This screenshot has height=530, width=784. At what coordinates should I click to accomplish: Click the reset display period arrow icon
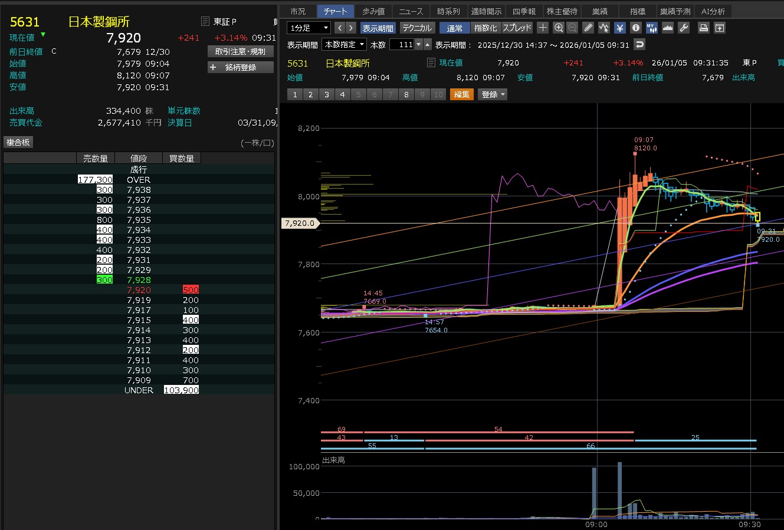click(x=639, y=45)
